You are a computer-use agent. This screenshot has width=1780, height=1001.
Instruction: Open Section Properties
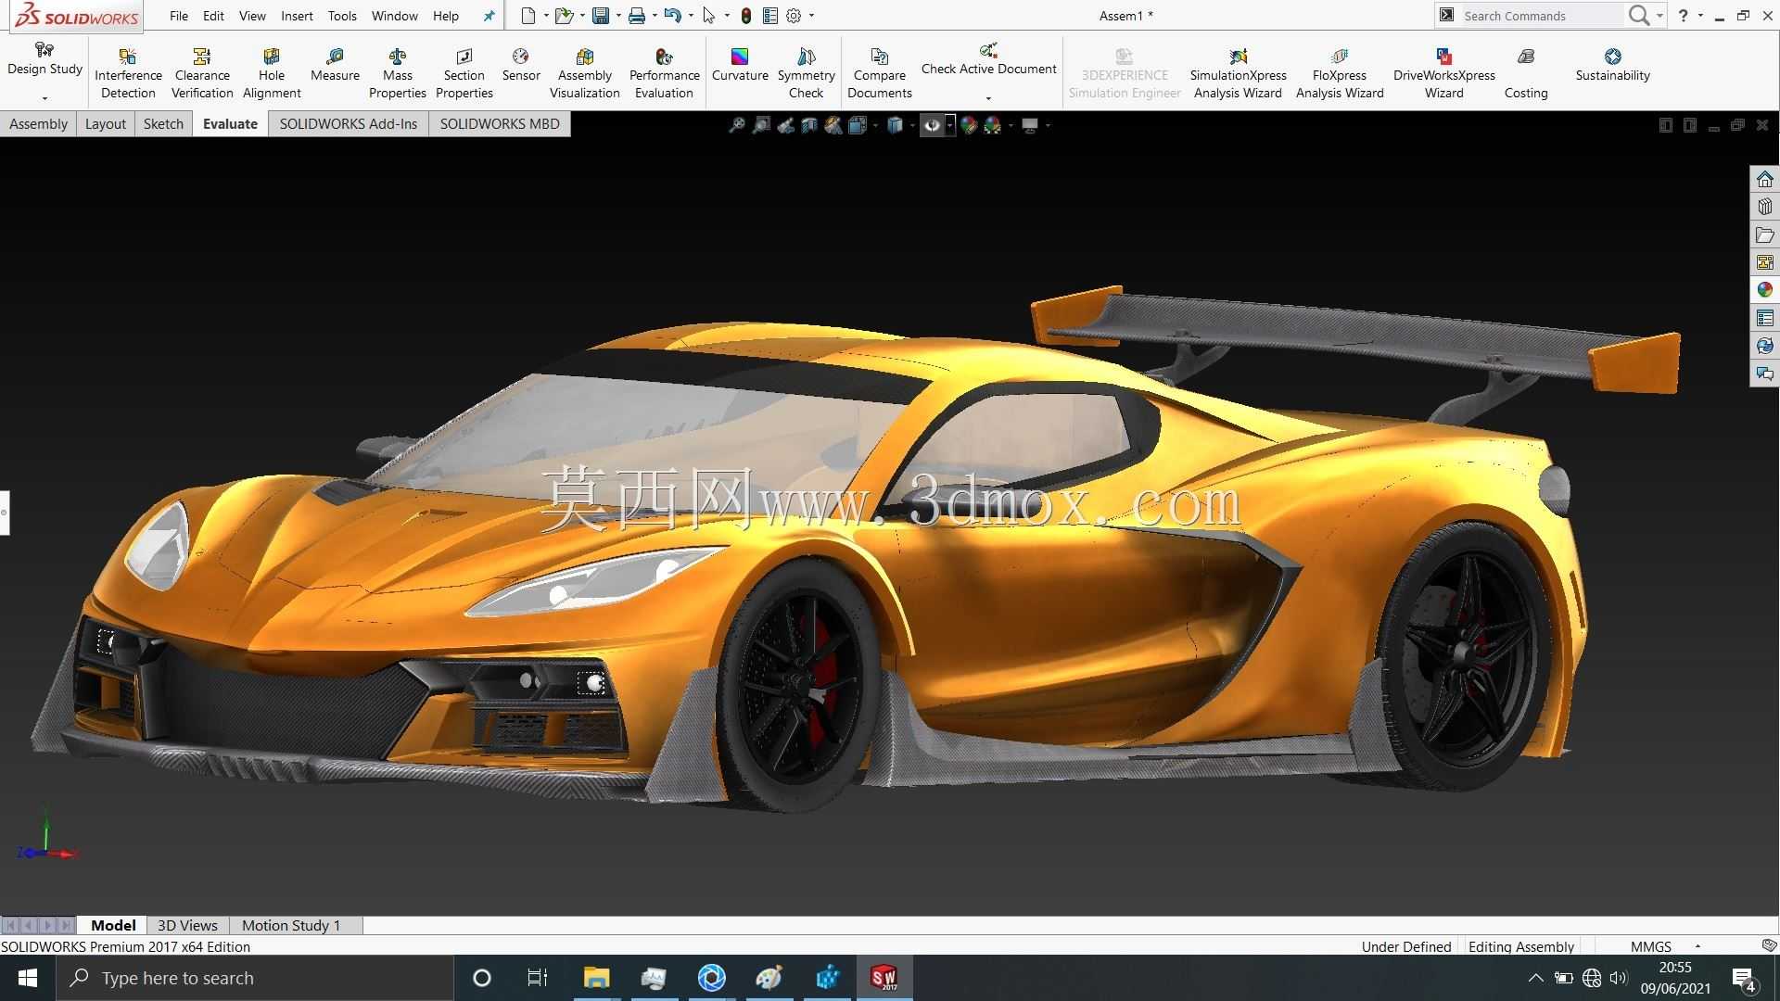[x=464, y=72]
